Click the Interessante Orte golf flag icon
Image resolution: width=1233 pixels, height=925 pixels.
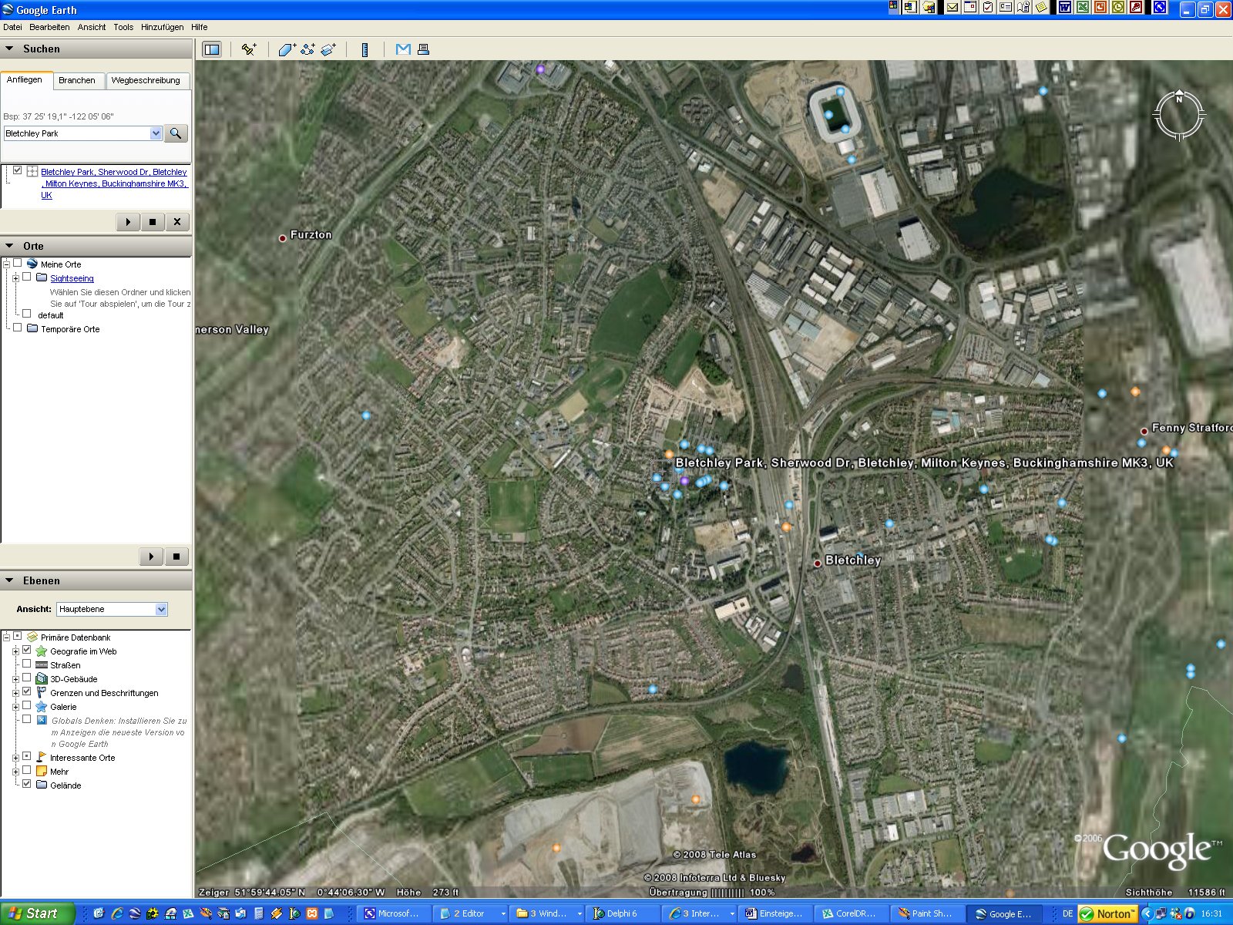pos(42,758)
